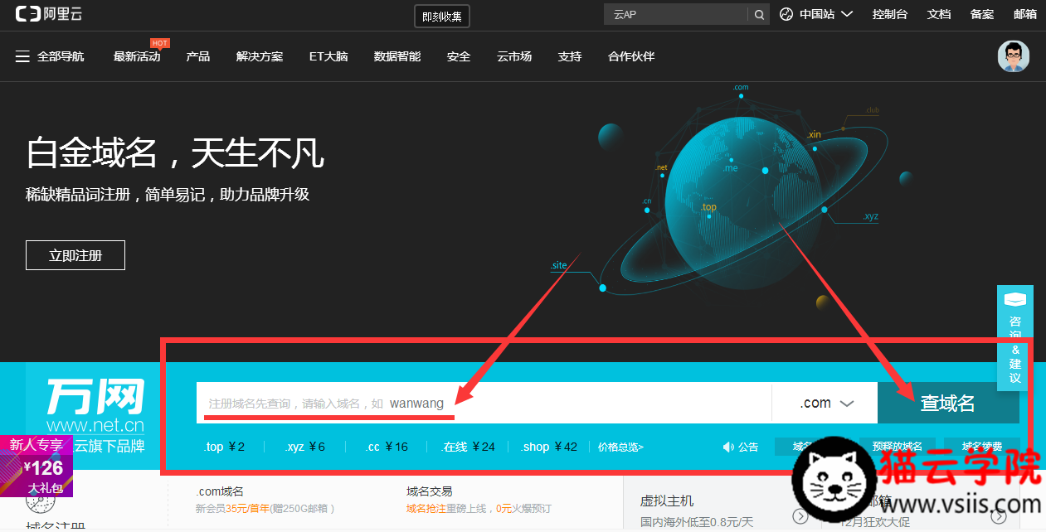Click the arrow icon next to 虚拟主机
The image size is (1046, 532).
click(800, 516)
